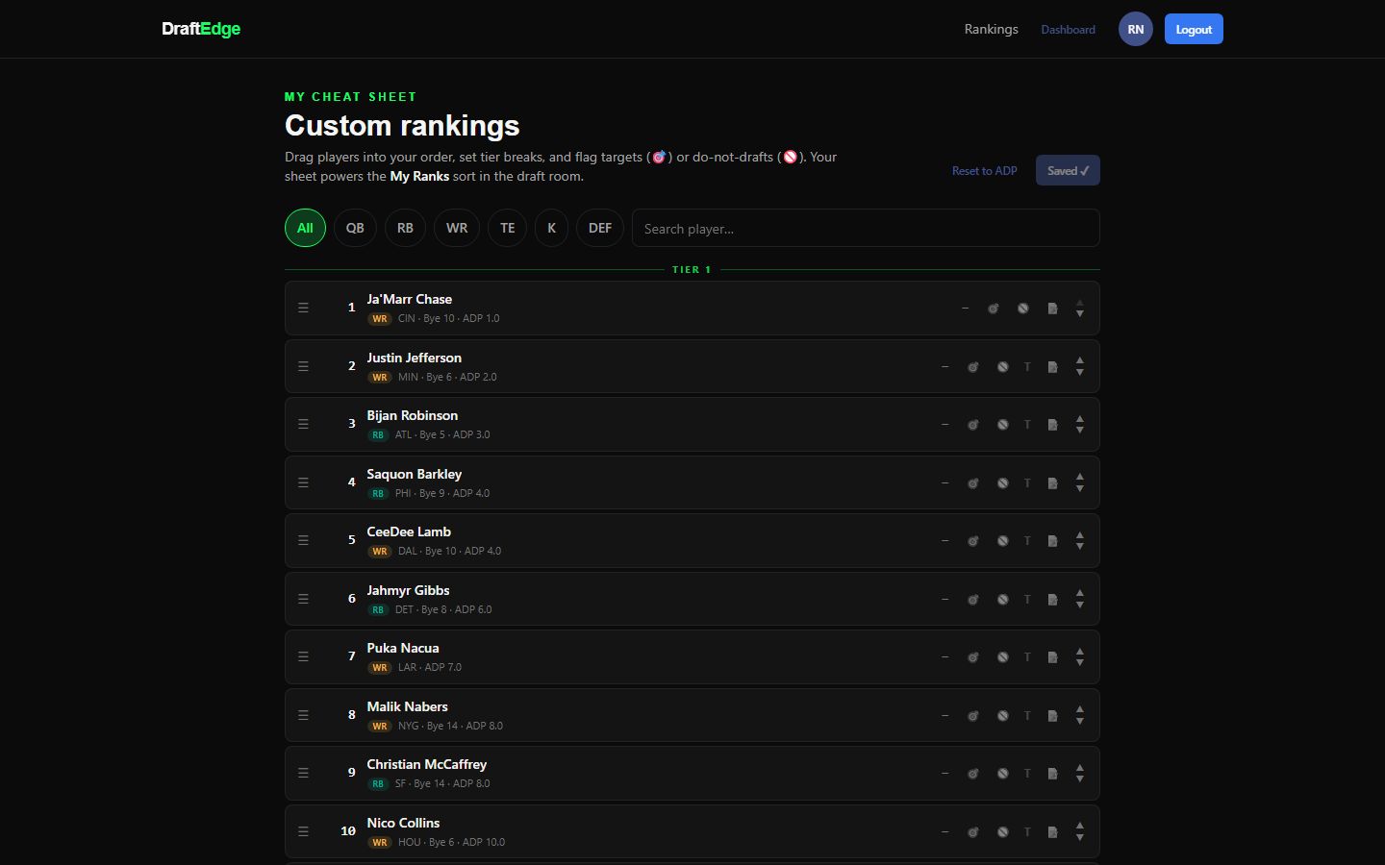Click drag handle on Puka Nacua row
Image resolution: width=1385 pixels, height=865 pixels.
(x=303, y=657)
